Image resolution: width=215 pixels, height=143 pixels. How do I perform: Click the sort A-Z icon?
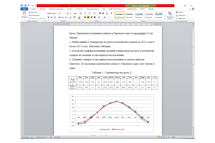[107, 13]
